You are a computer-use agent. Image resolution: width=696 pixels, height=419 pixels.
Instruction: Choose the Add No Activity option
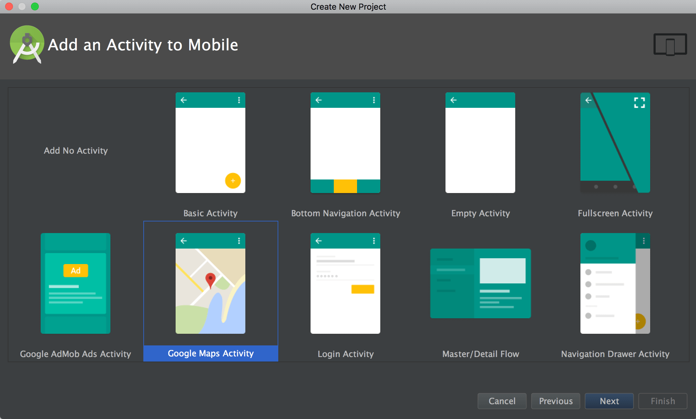[x=76, y=150]
